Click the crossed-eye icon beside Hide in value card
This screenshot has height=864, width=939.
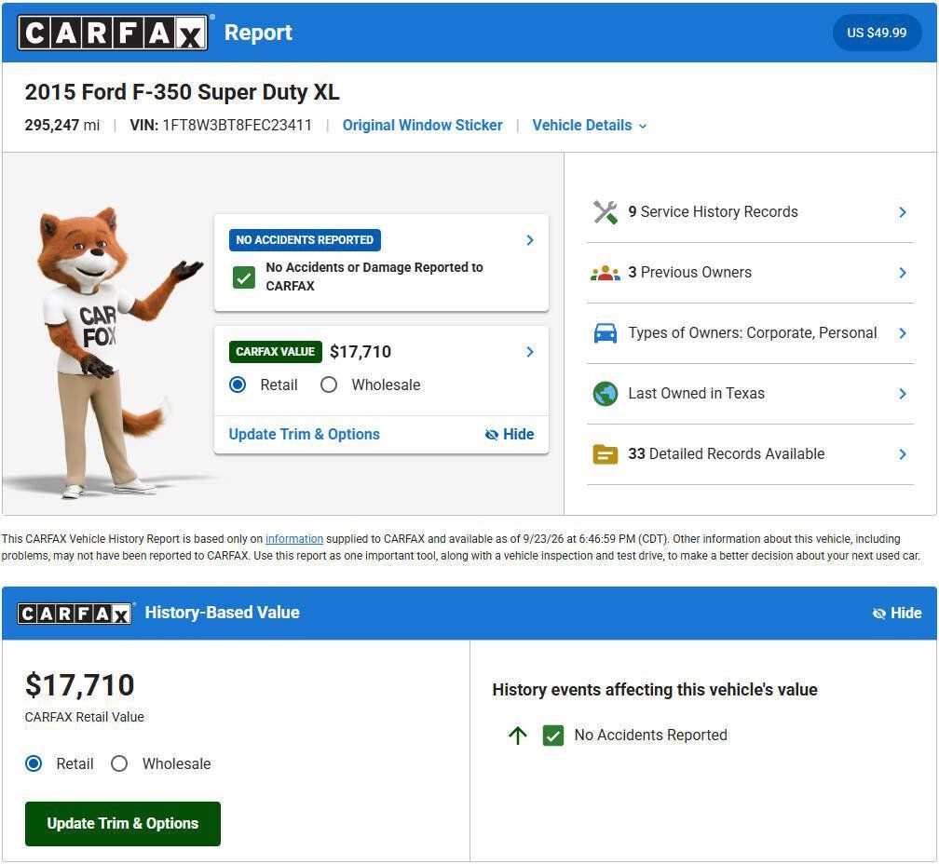click(x=491, y=435)
